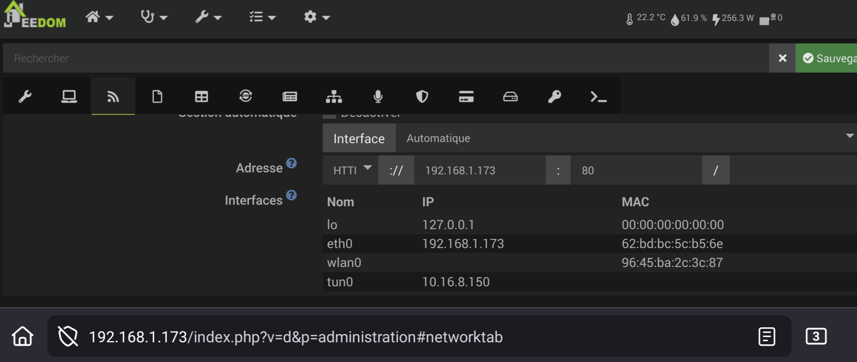Expand the gear Settings menu
Viewport: 857px width, 362px height.
[317, 17]
